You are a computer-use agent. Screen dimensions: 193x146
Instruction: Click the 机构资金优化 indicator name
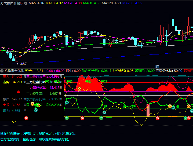coord(14,71)
